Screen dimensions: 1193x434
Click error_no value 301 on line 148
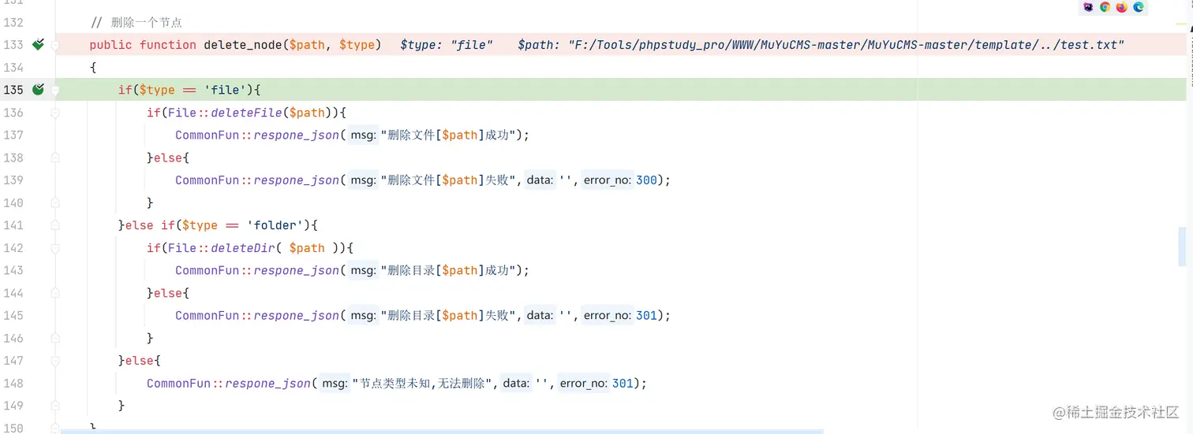623,384
